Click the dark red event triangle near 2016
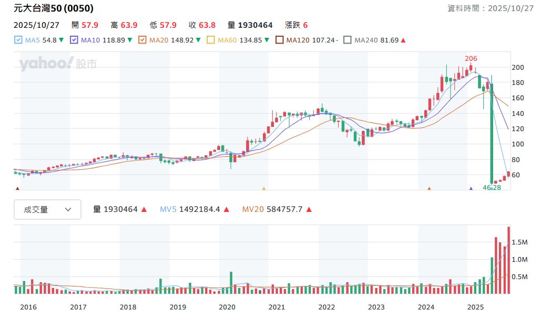 pos(17,188)
